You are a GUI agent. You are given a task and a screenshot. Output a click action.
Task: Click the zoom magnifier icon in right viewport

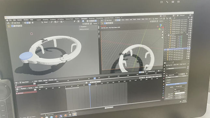[162, 32]
